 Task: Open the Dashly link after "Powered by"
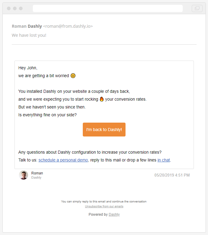pos(114,215)
